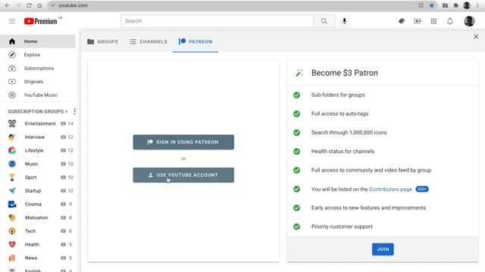
Task: Switch to the Groups tab
Action: (x=102, y=42)
